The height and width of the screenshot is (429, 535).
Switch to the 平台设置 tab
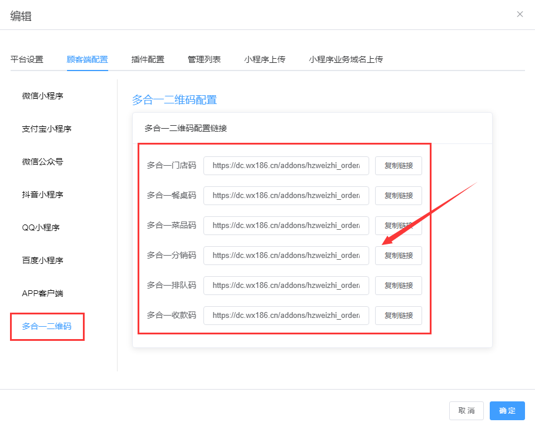click(x=27, y=59)
